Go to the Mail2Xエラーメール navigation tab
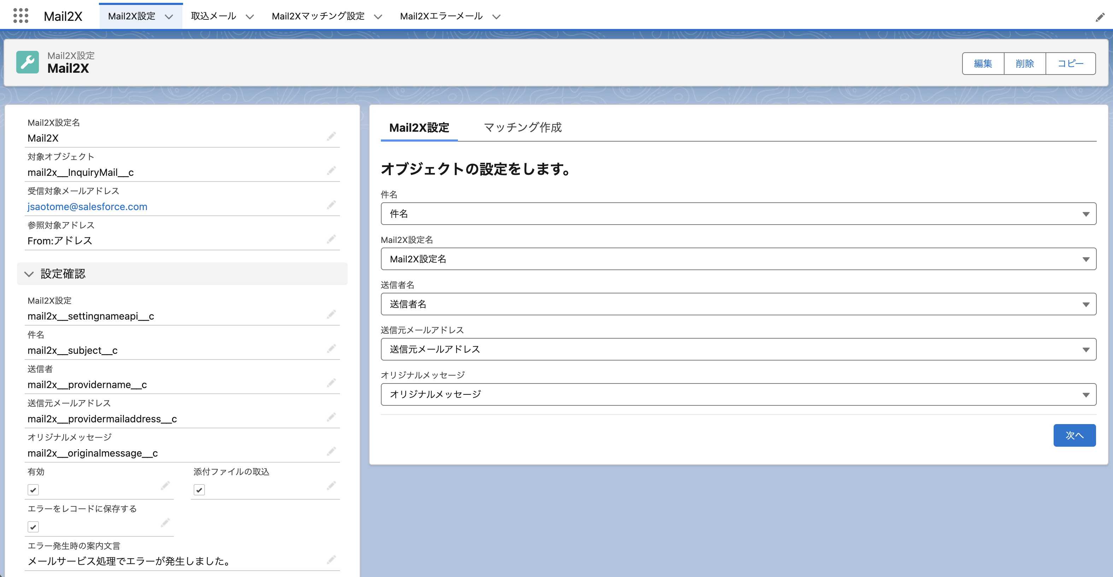 click(441, 16)
